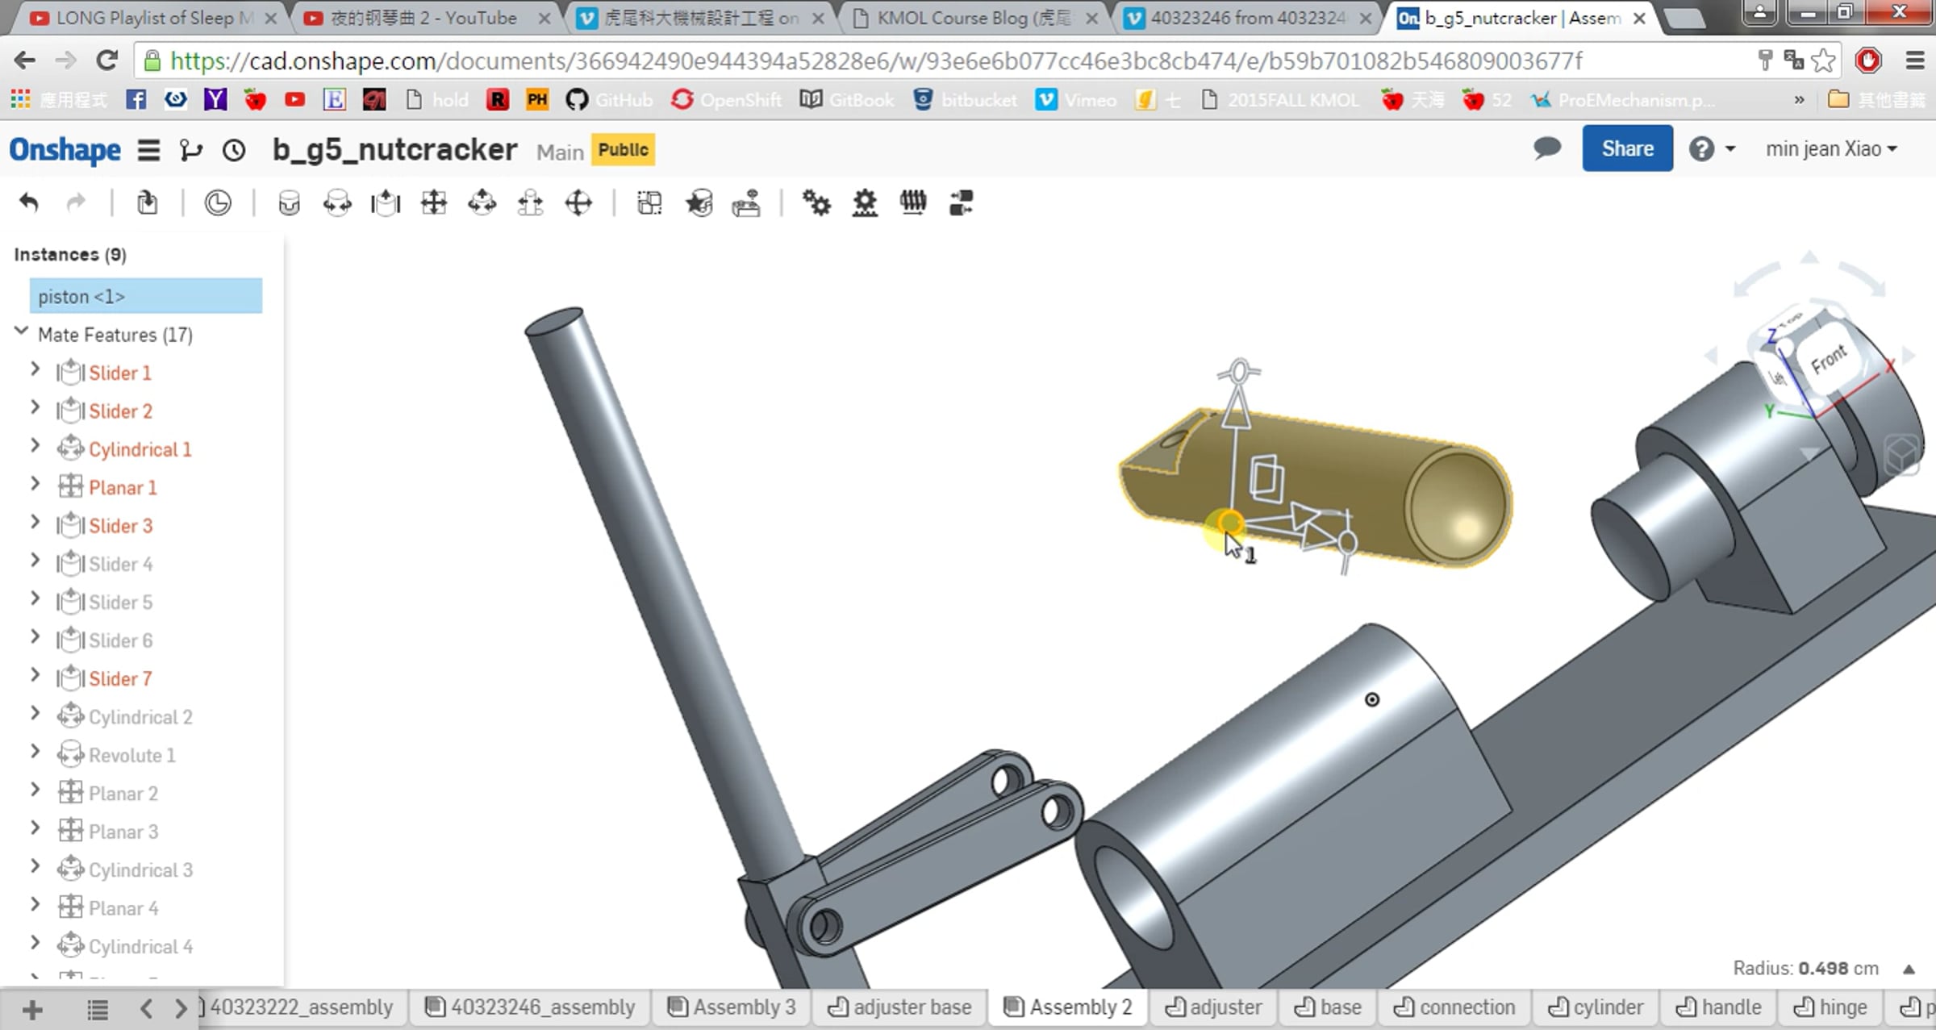Select the Screw relation tool

point(913,202)
